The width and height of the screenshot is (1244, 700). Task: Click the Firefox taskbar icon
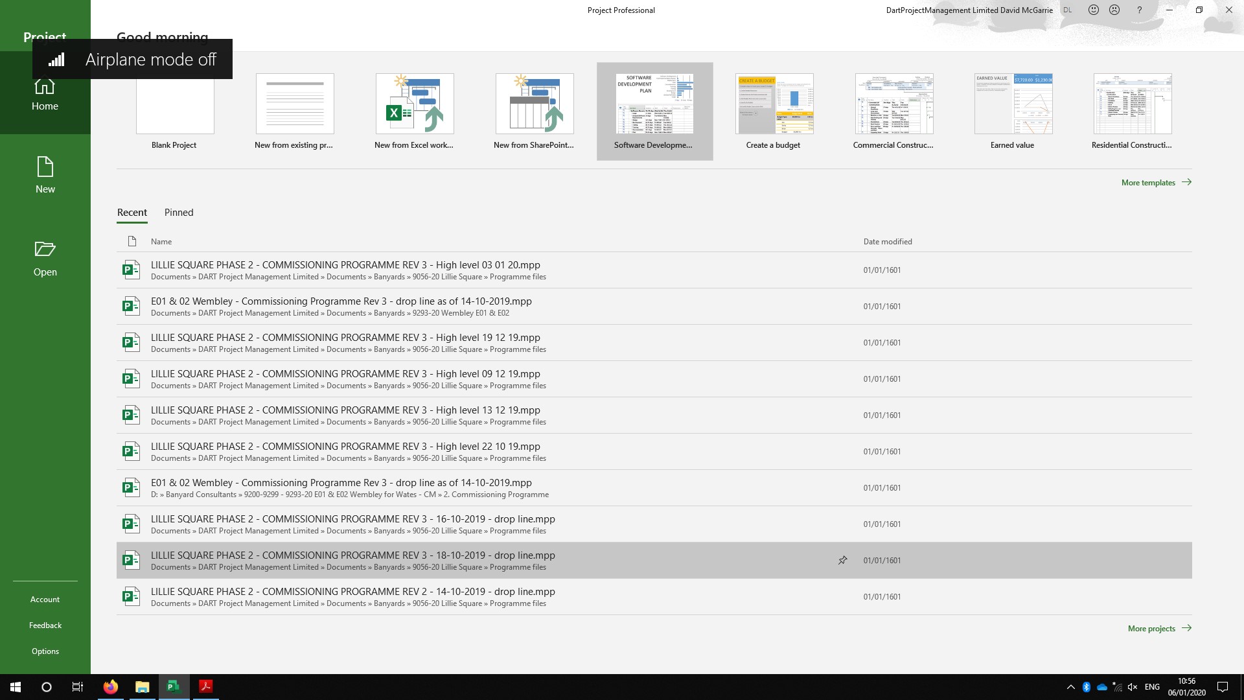point(111,687)
